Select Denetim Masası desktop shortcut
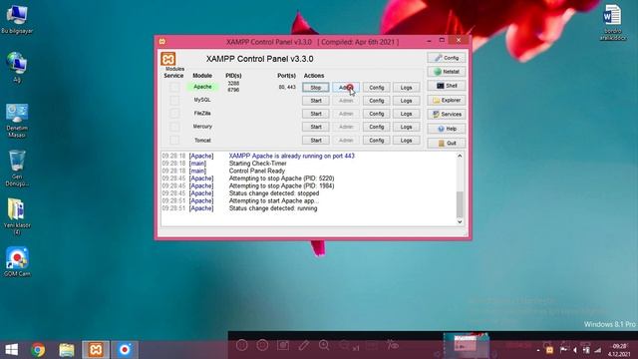Image resolution: width=638 pixels, height=359 pixels. [x=17, y=121]
